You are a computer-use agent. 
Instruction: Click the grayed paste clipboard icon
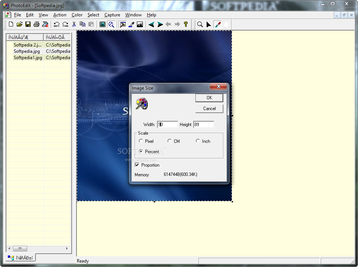pos(91,24)
